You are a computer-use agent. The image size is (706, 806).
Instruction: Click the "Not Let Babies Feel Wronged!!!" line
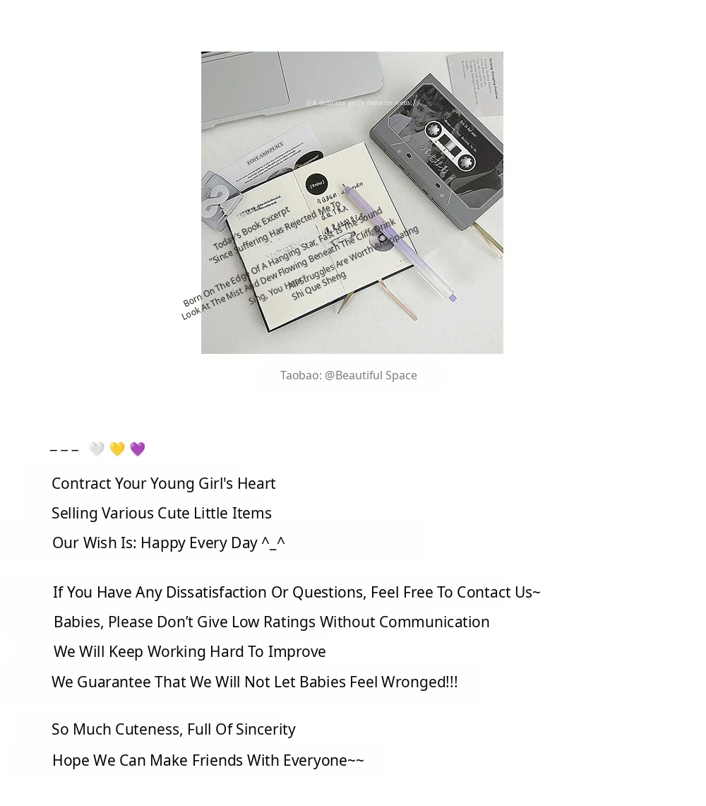click(254, 682)
